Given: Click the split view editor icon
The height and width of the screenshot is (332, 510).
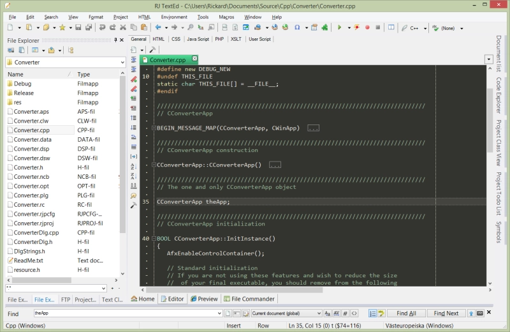Looking at the screenshot, I should click(x=391, y=27).
